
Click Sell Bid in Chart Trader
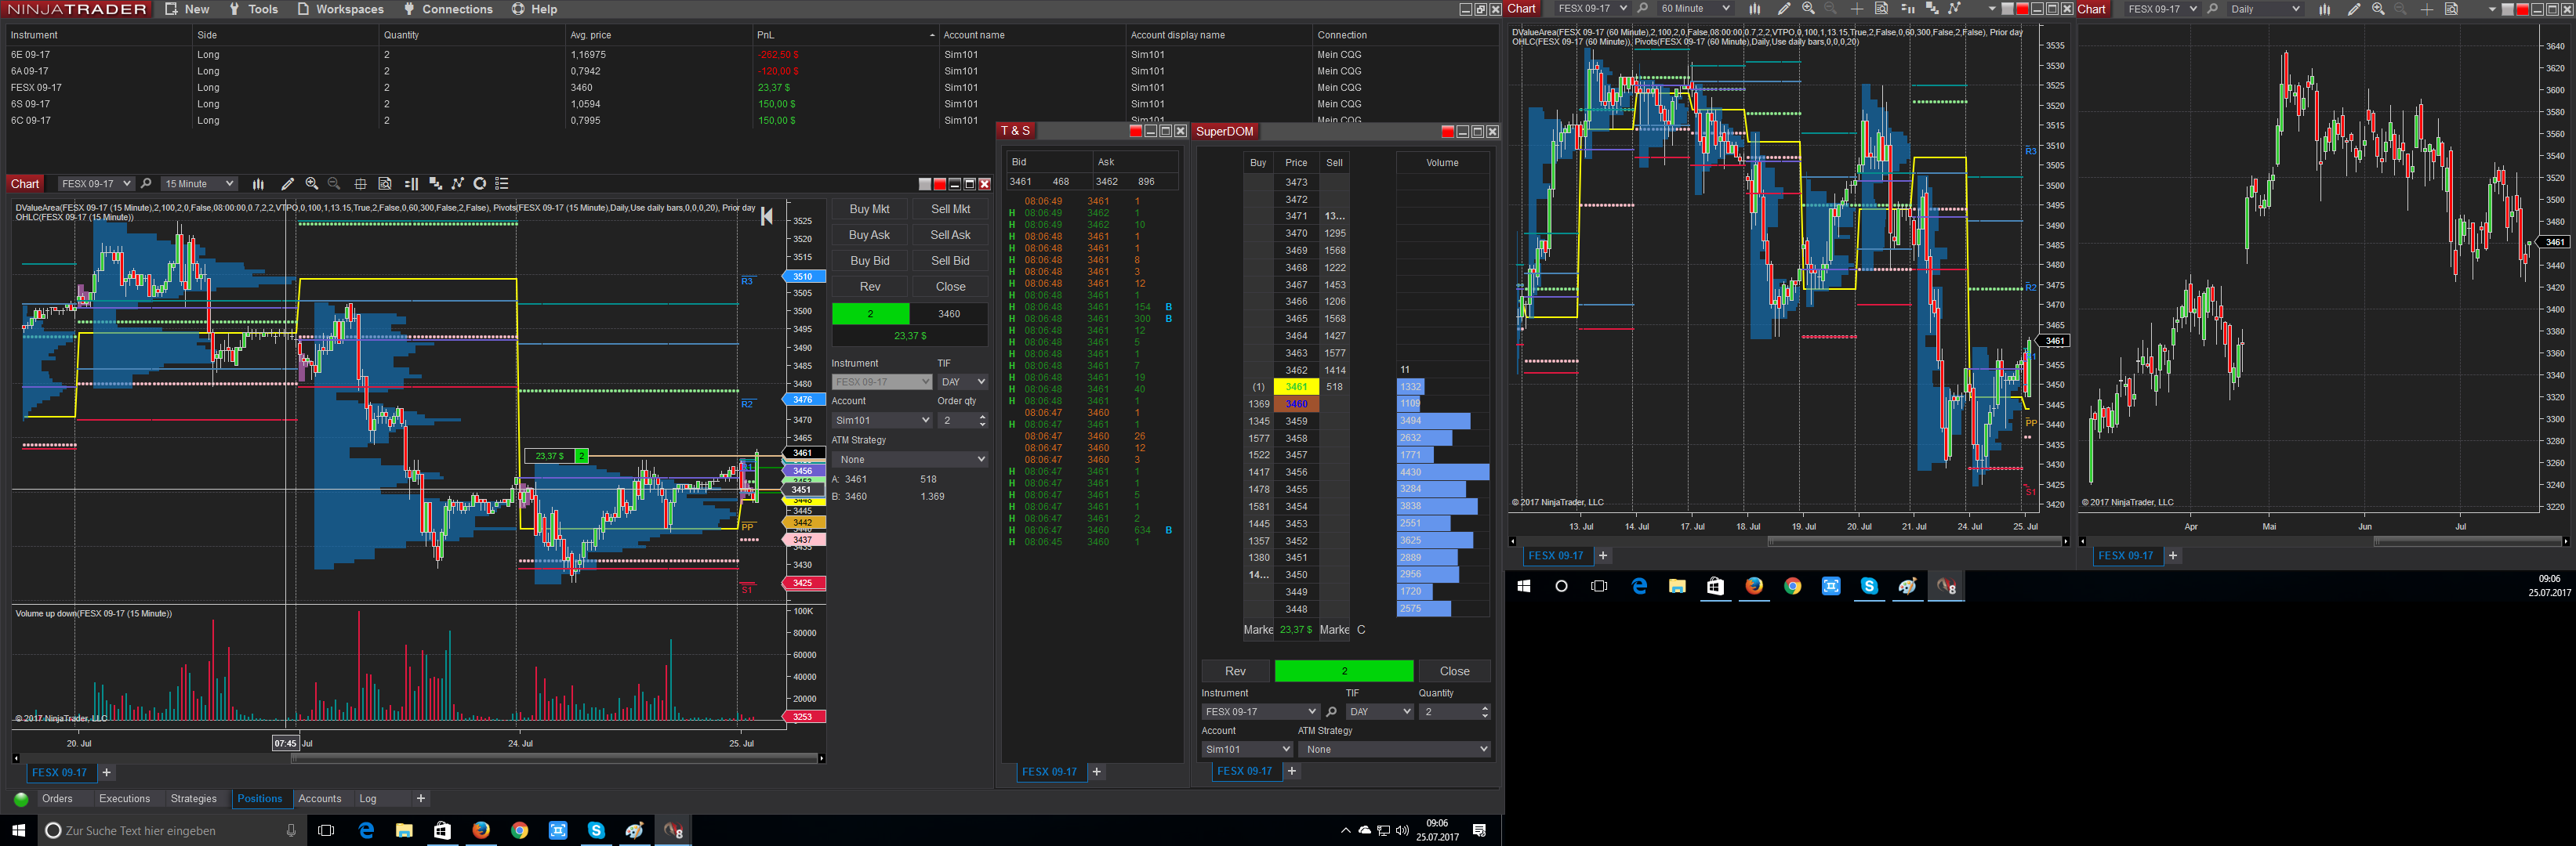pos(950,262)
